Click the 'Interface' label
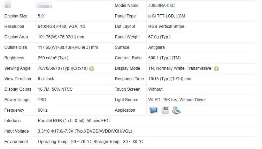Viewport: 262px width, 149px height. (12, 121)
